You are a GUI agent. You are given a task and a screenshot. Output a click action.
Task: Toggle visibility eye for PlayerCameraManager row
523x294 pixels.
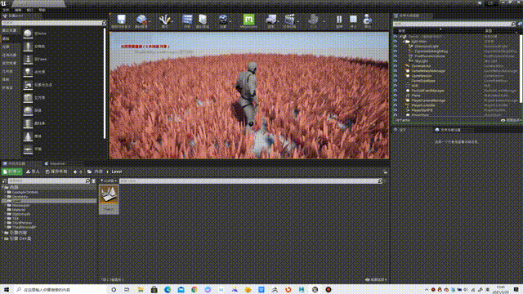tap(396, 100)
